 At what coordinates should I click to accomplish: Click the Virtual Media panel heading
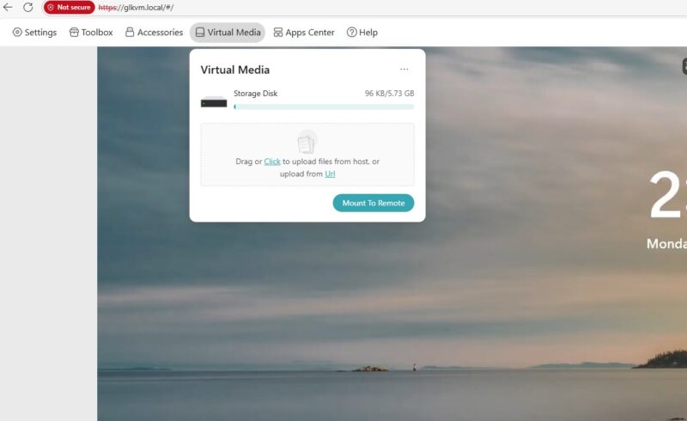point(234,70)
